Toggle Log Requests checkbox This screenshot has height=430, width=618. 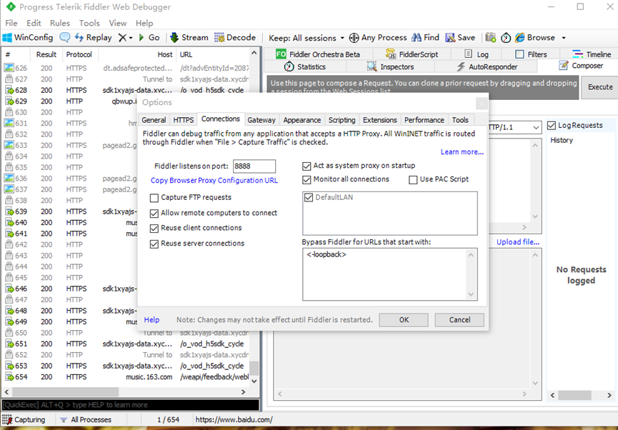552,126
